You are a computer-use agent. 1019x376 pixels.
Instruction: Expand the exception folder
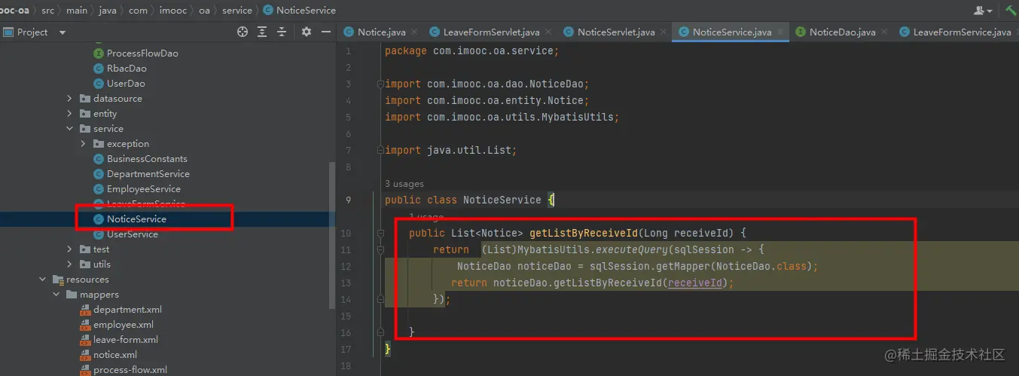point(83,144)
